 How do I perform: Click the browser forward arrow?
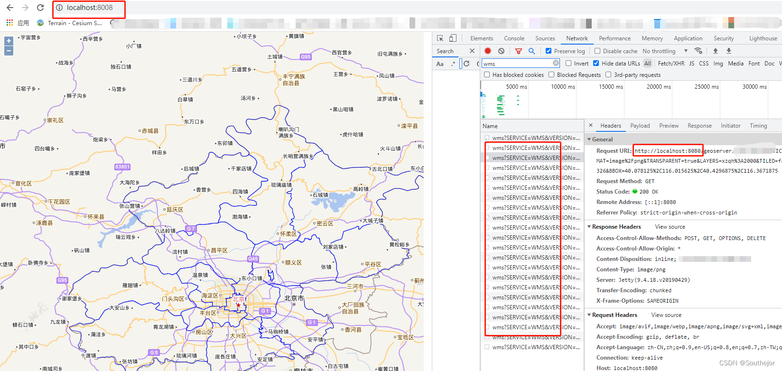25,8
